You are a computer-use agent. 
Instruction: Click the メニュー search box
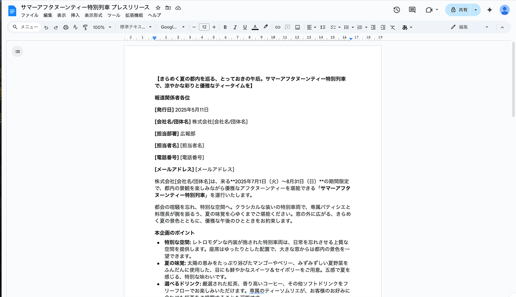click(x=25, y=27)
